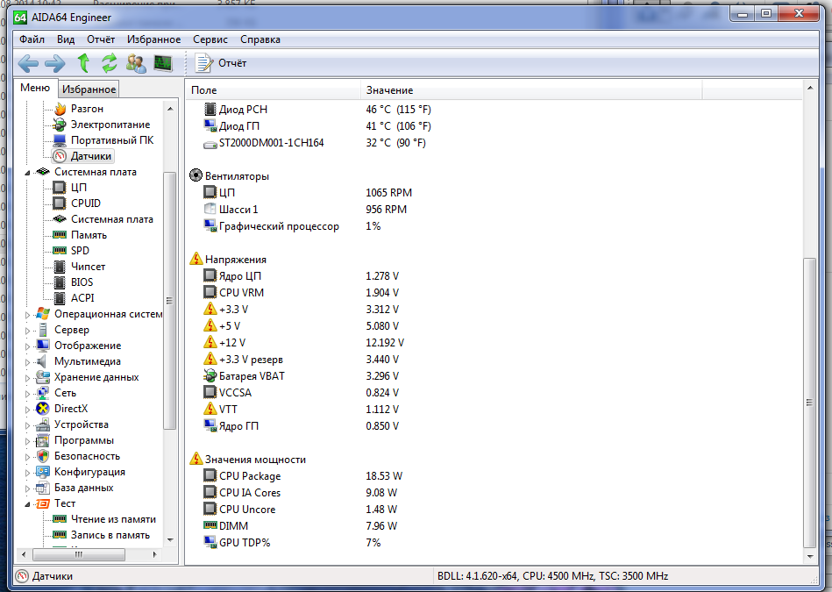Click the Значения мощности warning icon
Viewport: 832px width, 592px height.
(x=196, y=459)
